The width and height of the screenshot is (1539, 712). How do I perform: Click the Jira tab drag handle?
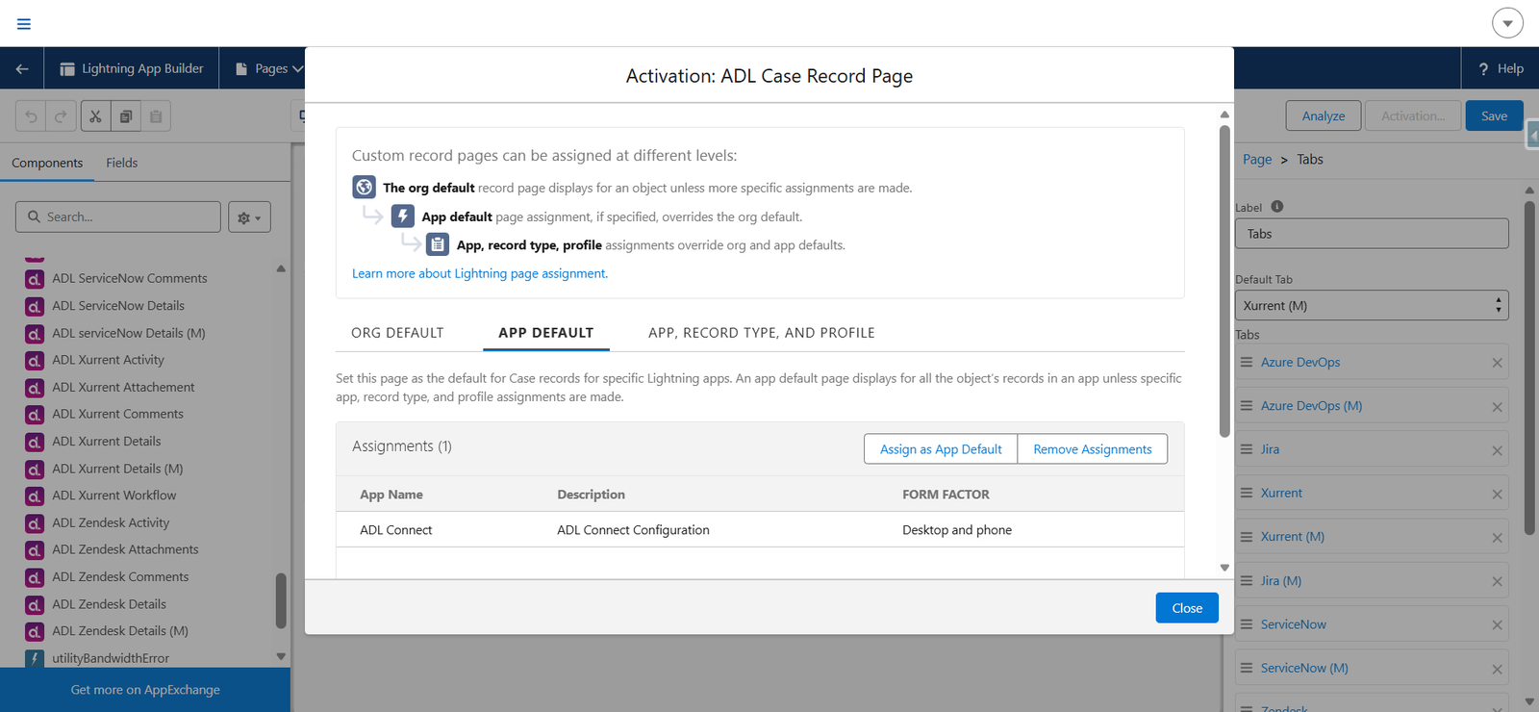point(1247,449)
